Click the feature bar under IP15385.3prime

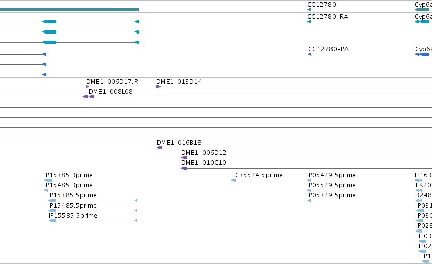coord(48,180)
